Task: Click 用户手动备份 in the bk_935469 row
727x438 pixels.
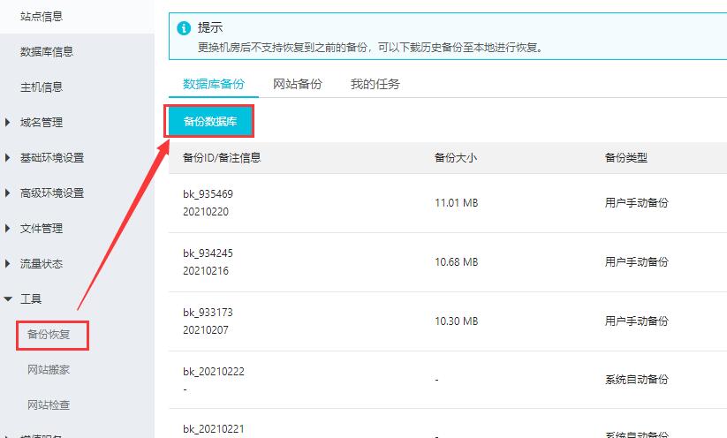Action: [637, 202]
